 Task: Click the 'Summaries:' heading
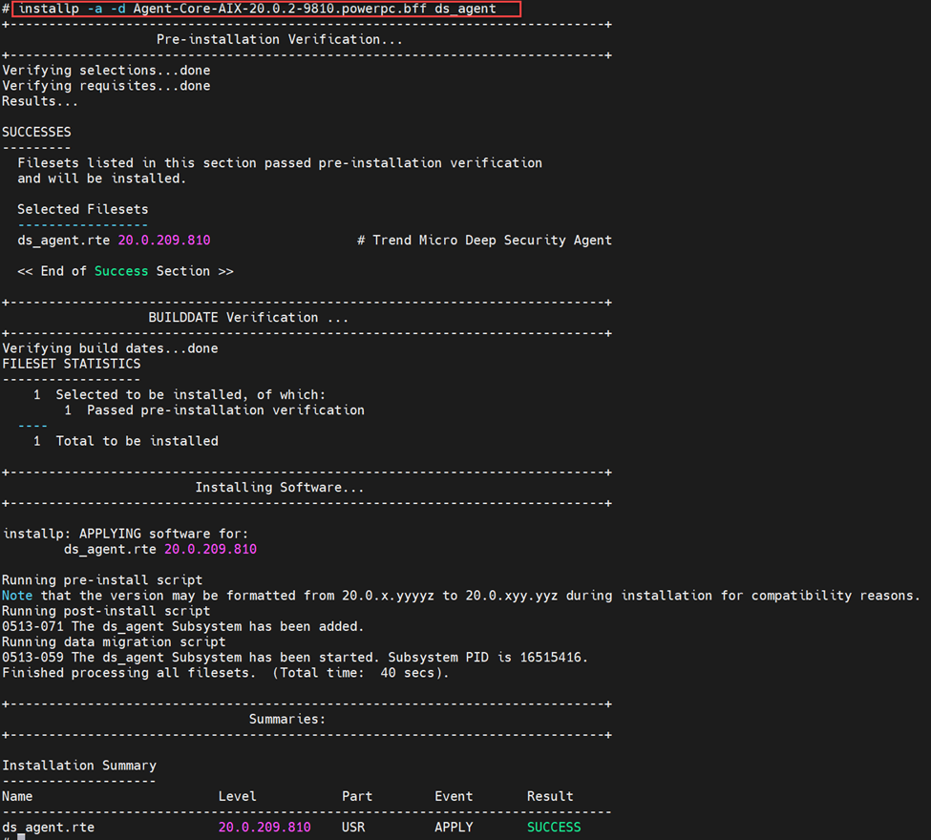[287, 719]
